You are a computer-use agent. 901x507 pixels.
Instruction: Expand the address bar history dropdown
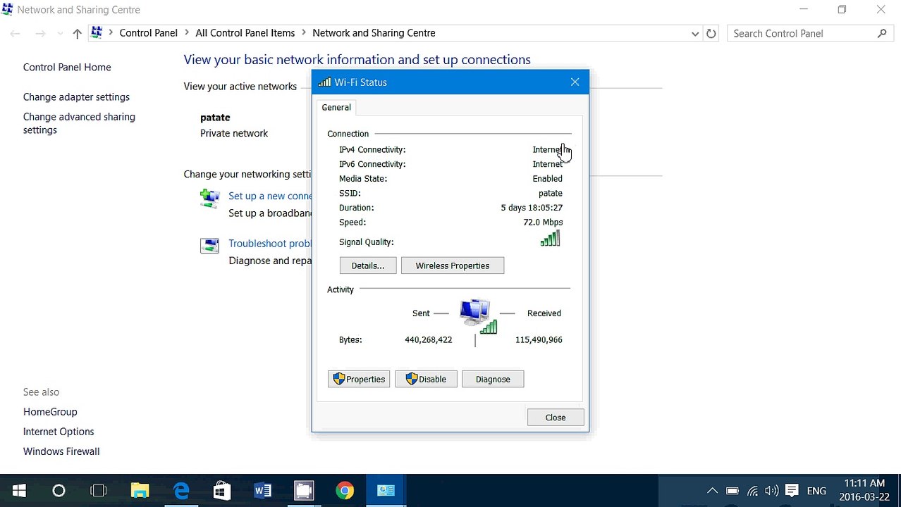click(x=694, y=33)
